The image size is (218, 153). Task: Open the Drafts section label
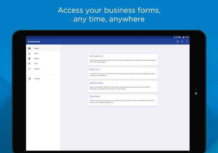point(36,59)
